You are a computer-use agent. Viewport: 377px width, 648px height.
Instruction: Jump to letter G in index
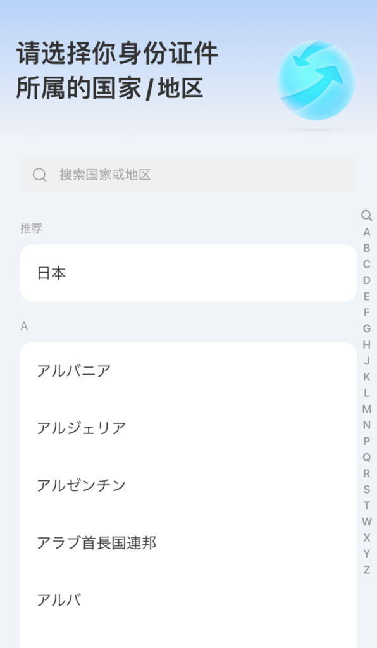pyautogui.click(x=367, y=328)
